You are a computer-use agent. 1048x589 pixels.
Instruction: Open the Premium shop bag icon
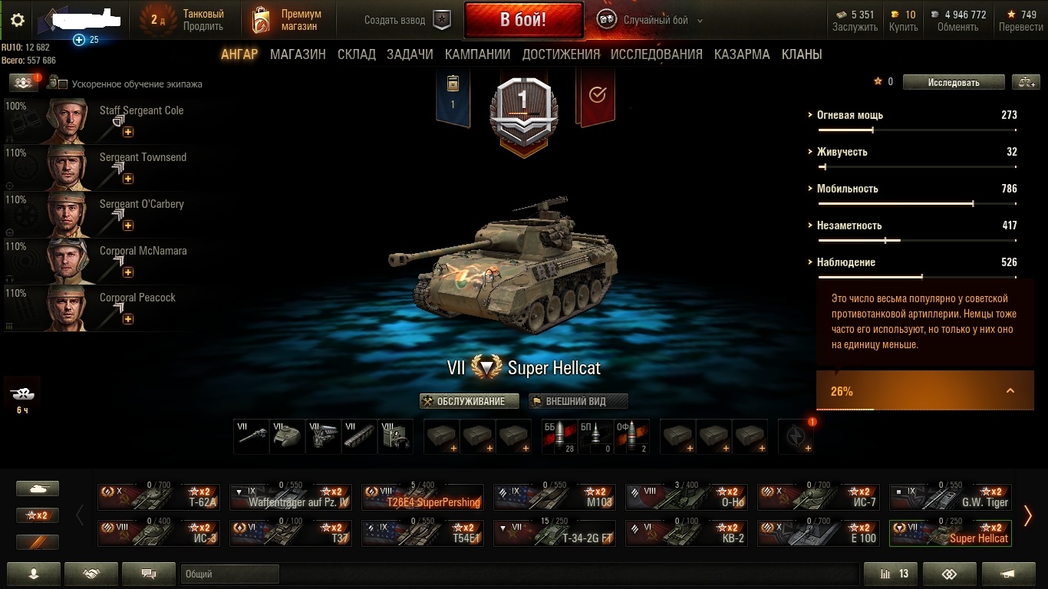coord(261,21)
